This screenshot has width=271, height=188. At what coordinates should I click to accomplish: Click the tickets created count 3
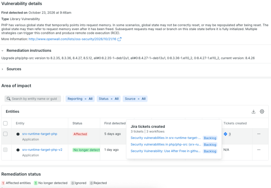[x=230, y=134]
